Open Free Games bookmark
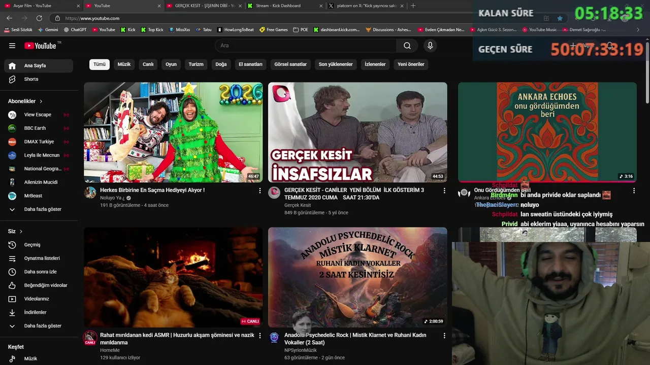650x365 pixels. [x=274, y=30]
